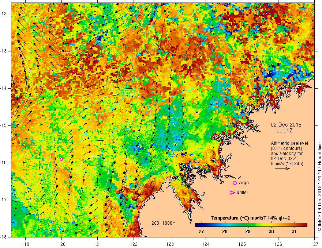
Task: Click the longitude axis label 120
Action: tap(61, 244)
